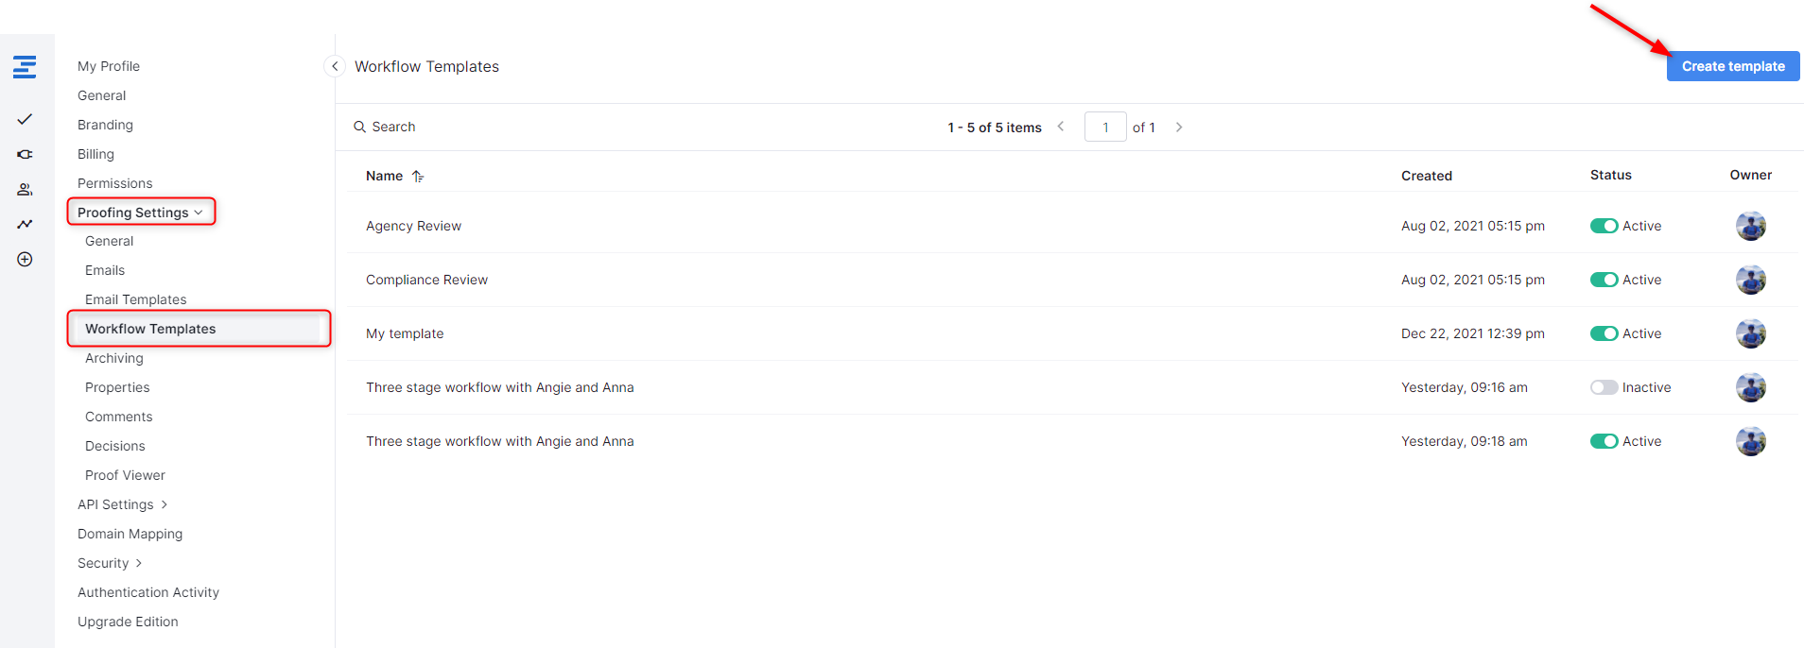
Task: Click owner avatar for Agency Review
Action: (x=1751, y=226)
